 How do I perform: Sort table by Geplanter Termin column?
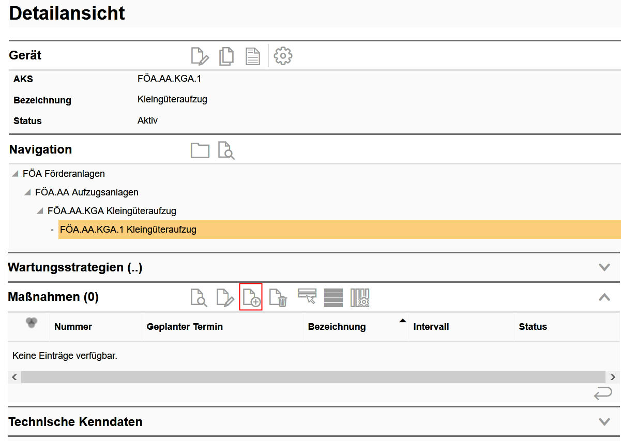185,327
